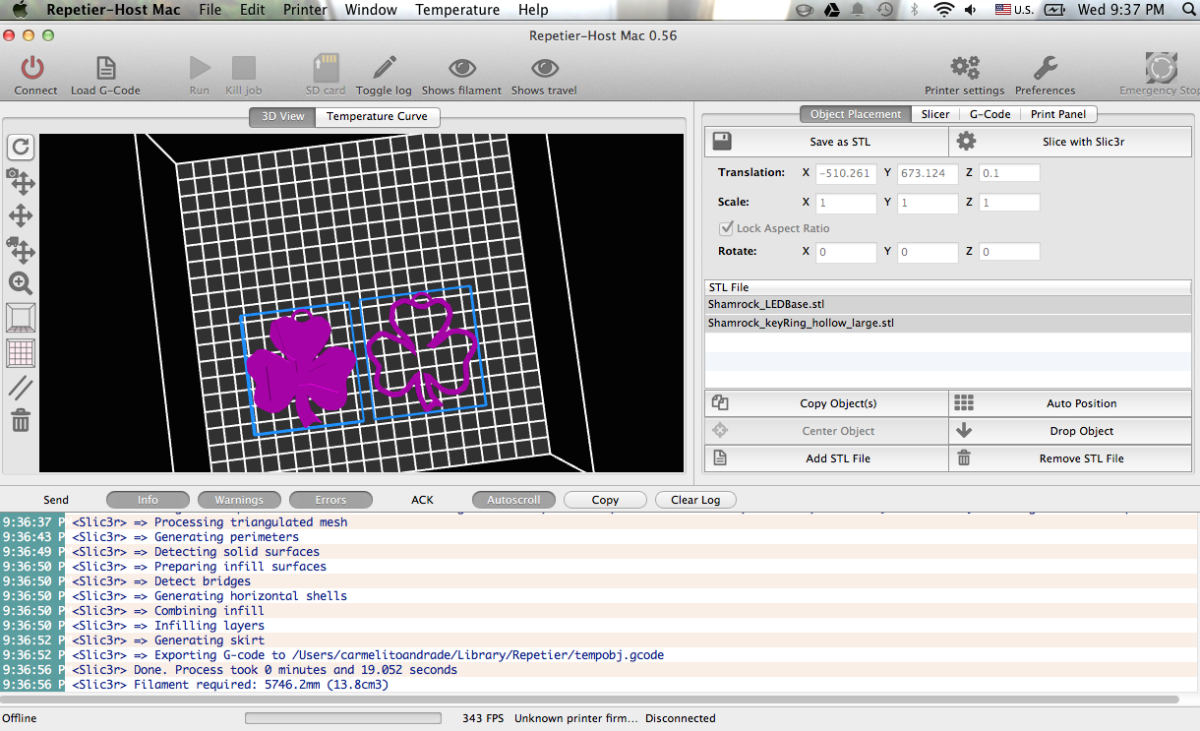Switch to the Temperature Curve tab
Image resolution: width=1200 pixels, height=731 pixels.
pos(377,116)
